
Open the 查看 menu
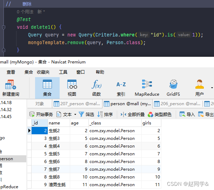pyautogui.click(x=11, y=72)
